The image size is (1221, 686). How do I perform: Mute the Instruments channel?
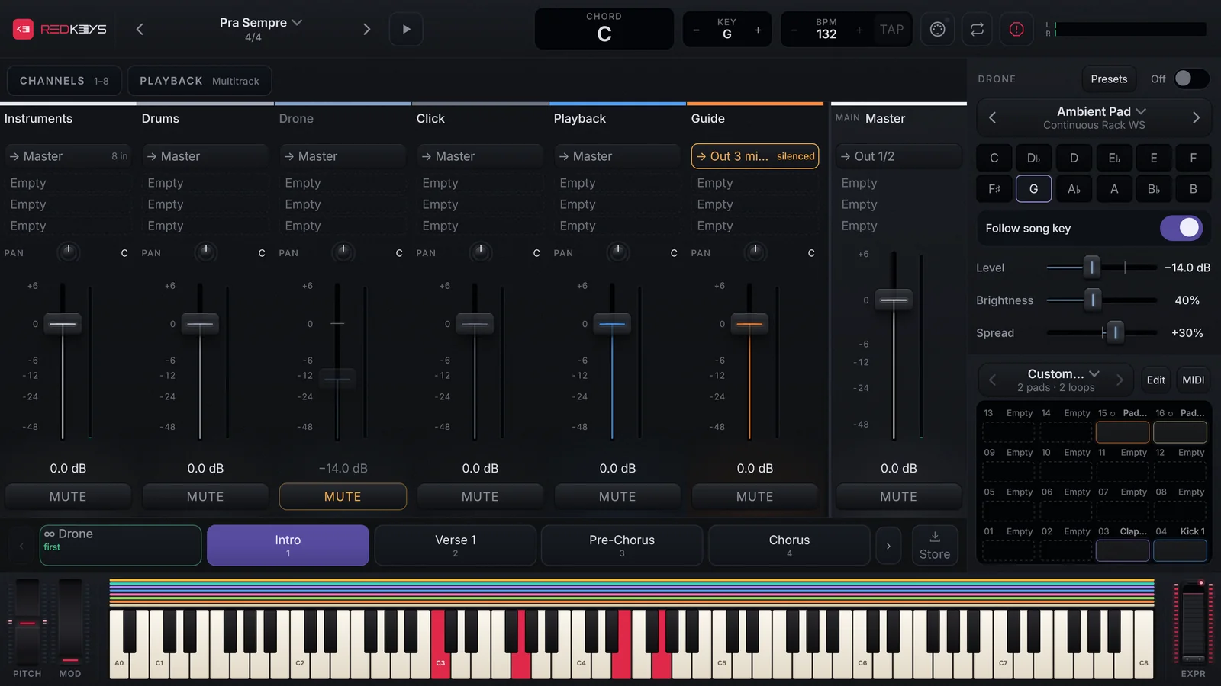point(68,496)
